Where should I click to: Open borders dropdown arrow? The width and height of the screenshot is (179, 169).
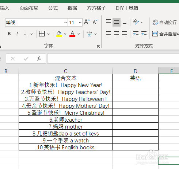point(48,34)
